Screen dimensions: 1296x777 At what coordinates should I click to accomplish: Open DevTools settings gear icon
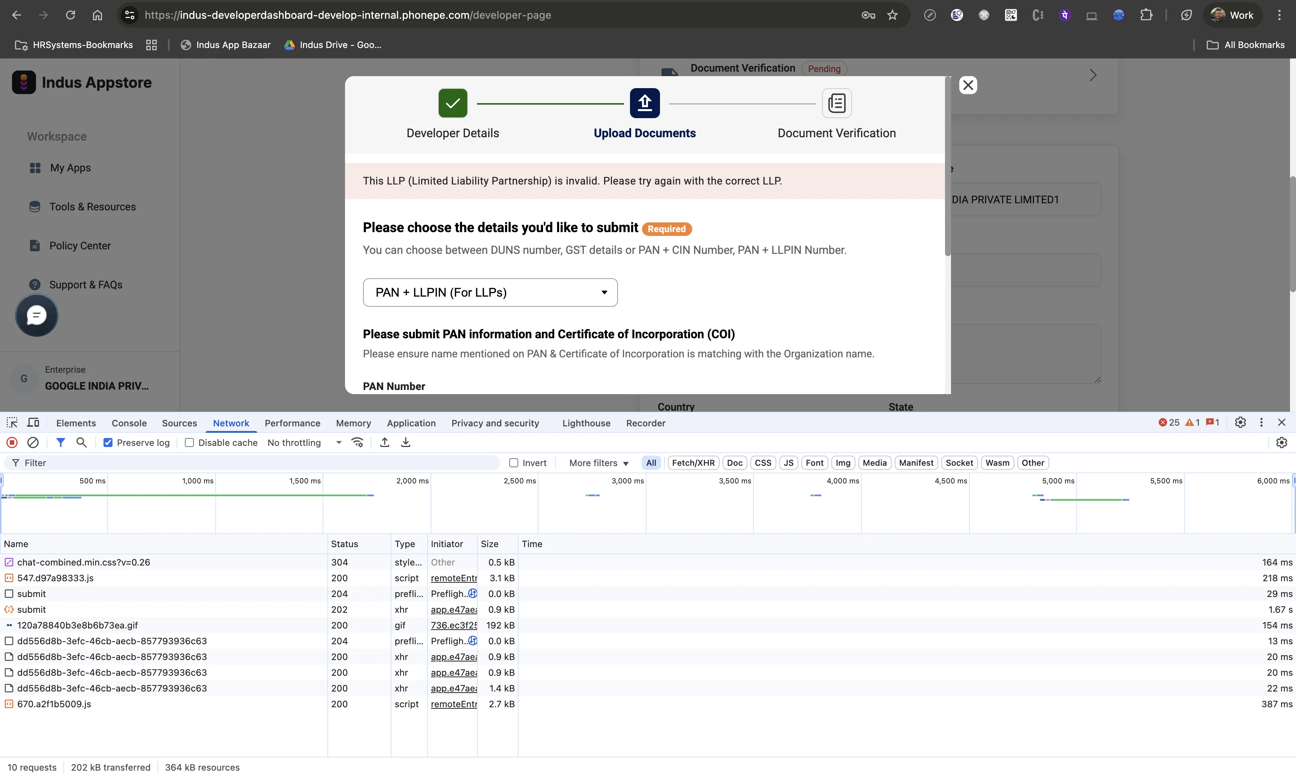1240,423
